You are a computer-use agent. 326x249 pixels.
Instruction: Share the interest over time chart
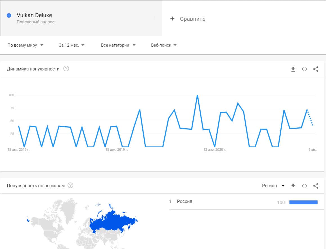pyautogui.click(x=316, y=69)
